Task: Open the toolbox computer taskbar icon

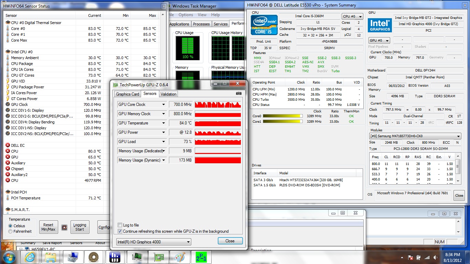Action: pyautogui.click(x=73, y=257)
